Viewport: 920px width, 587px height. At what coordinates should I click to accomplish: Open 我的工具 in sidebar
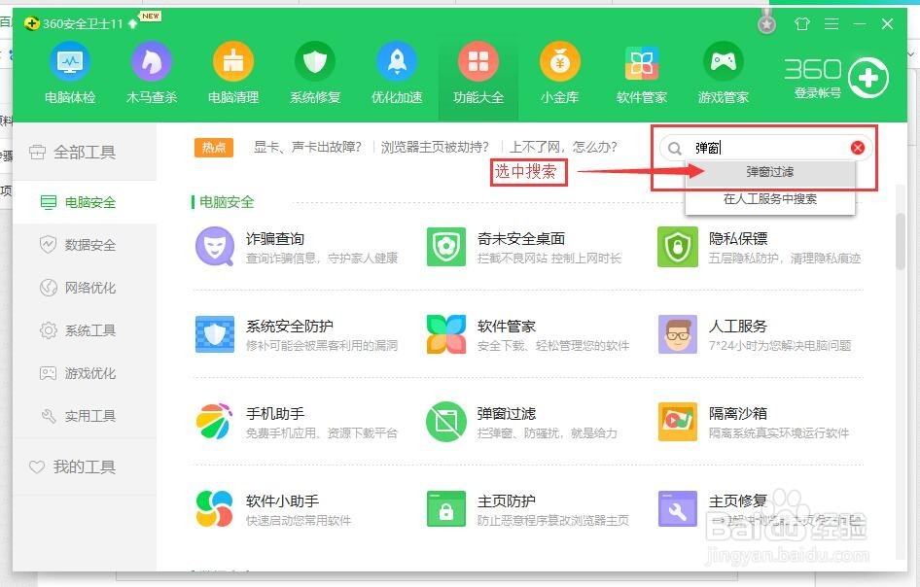(85, 466)
